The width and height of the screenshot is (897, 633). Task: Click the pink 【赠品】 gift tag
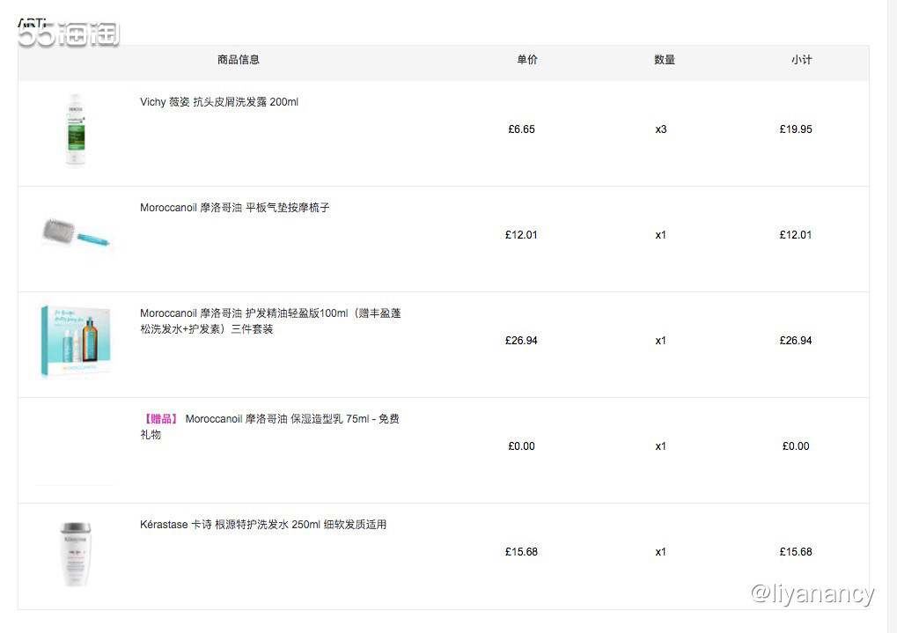[x=160, y=419]
